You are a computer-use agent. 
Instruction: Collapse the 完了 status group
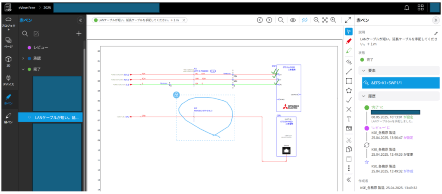tap(23, 69)
